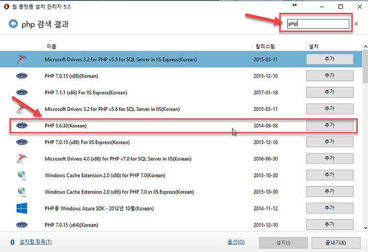Click release date 2016-06-30
368x252 pixels.
tap(266, 159)
